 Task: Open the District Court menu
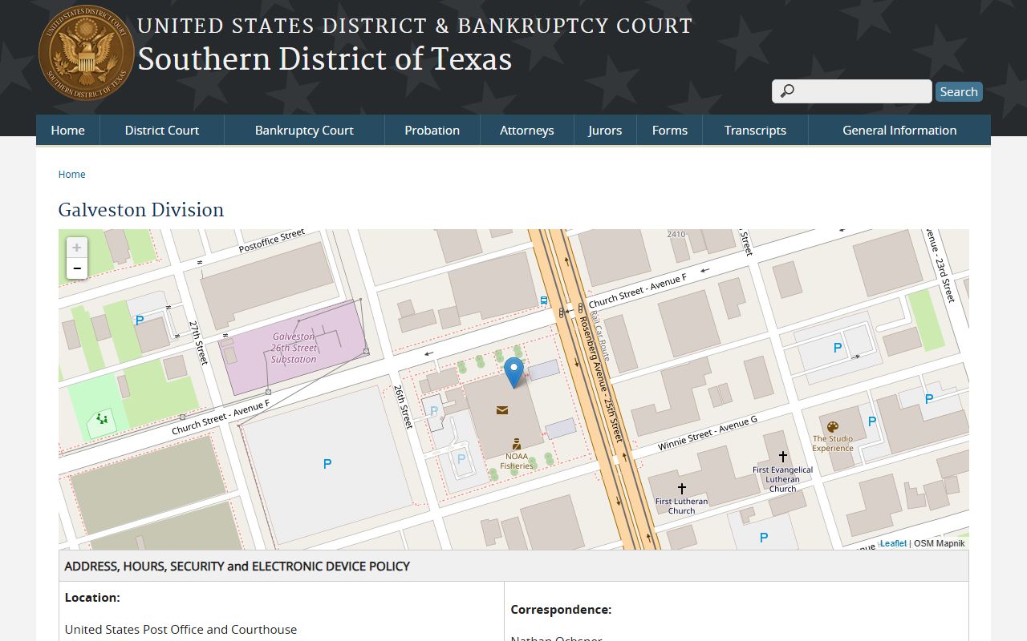[x=162, y=131]
